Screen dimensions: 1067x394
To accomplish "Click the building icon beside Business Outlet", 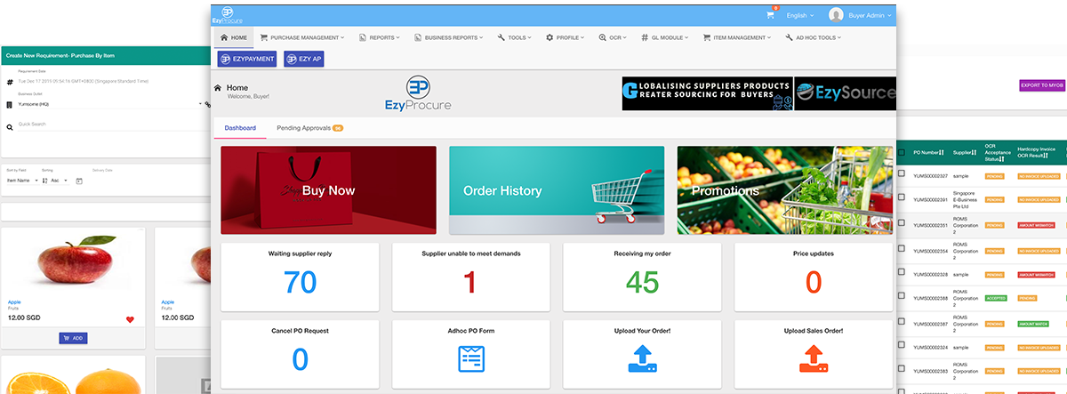I will 10,104.
